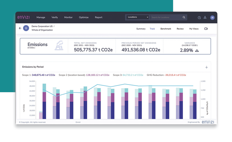Expand the Locations dropdown
Image resolution: width=232 pixels, height=142 pixels.
[x=138, y=17]
